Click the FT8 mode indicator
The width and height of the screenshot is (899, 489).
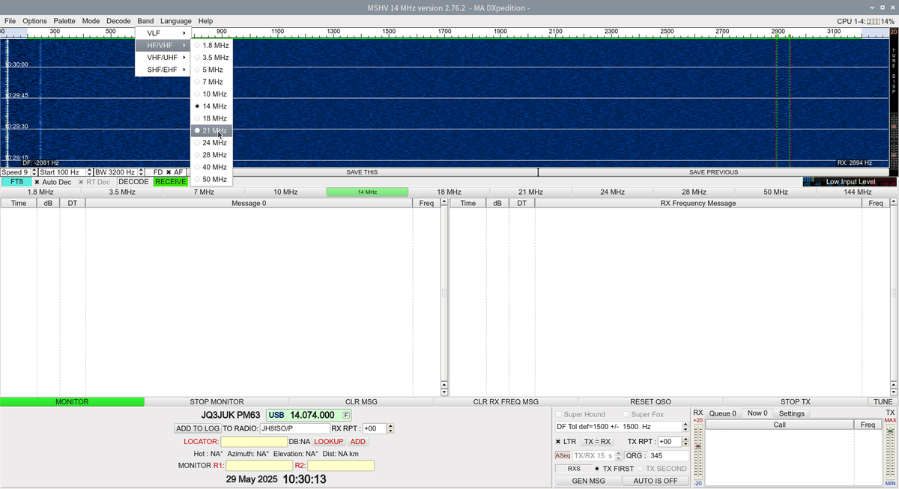coord(14,181)
